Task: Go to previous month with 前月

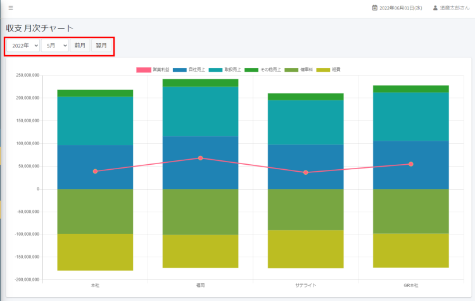Action: tap(80, 46)
